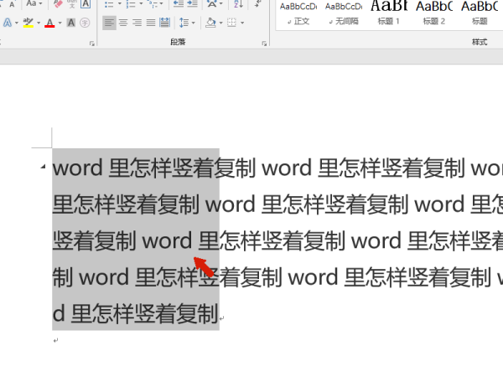Screen dimensions: 503x377
Task: Select the 正文 style
Action: point(298,14)
